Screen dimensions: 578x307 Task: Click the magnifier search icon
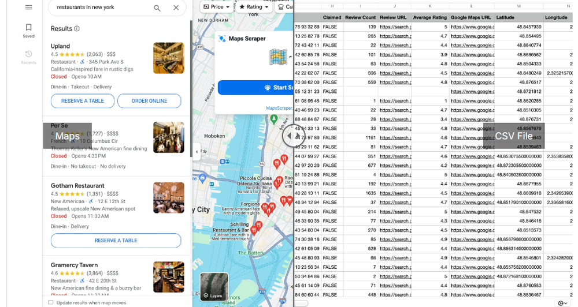tap(157, 8)
